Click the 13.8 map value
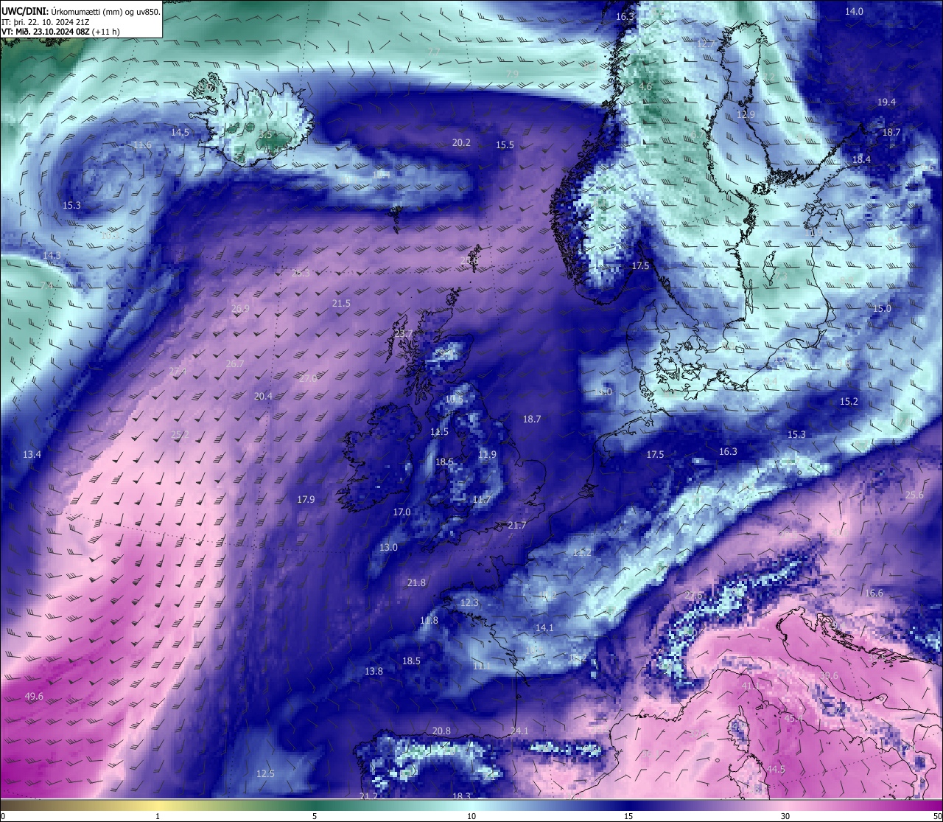Viewport: 943px width, 822px height. pyautogui.click(x=374, y=671)
